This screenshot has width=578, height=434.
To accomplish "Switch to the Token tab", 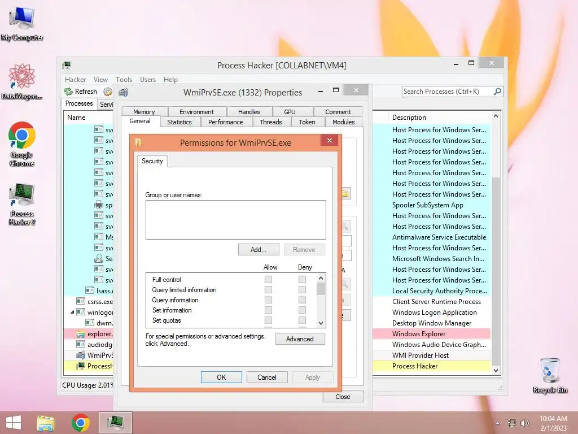I will click(x=307, y=122).
